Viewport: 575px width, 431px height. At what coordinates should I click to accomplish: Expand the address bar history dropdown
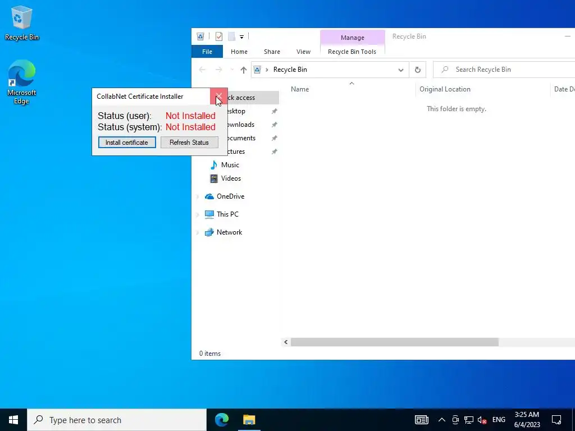click(401, 70)
